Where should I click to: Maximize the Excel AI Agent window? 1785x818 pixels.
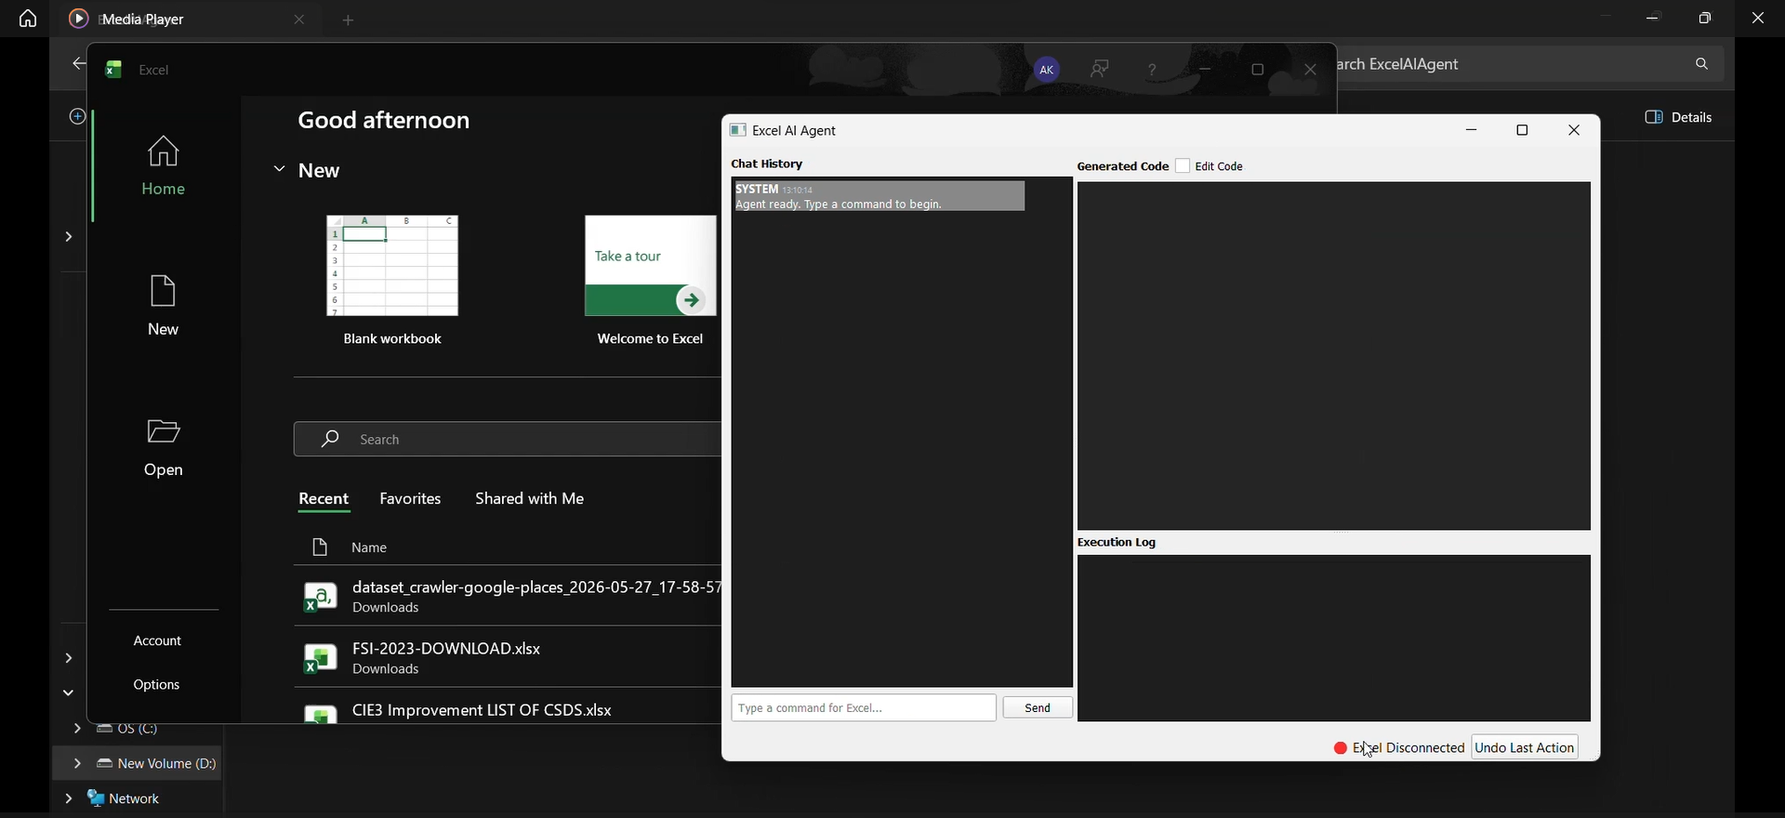coord(1523,131)
